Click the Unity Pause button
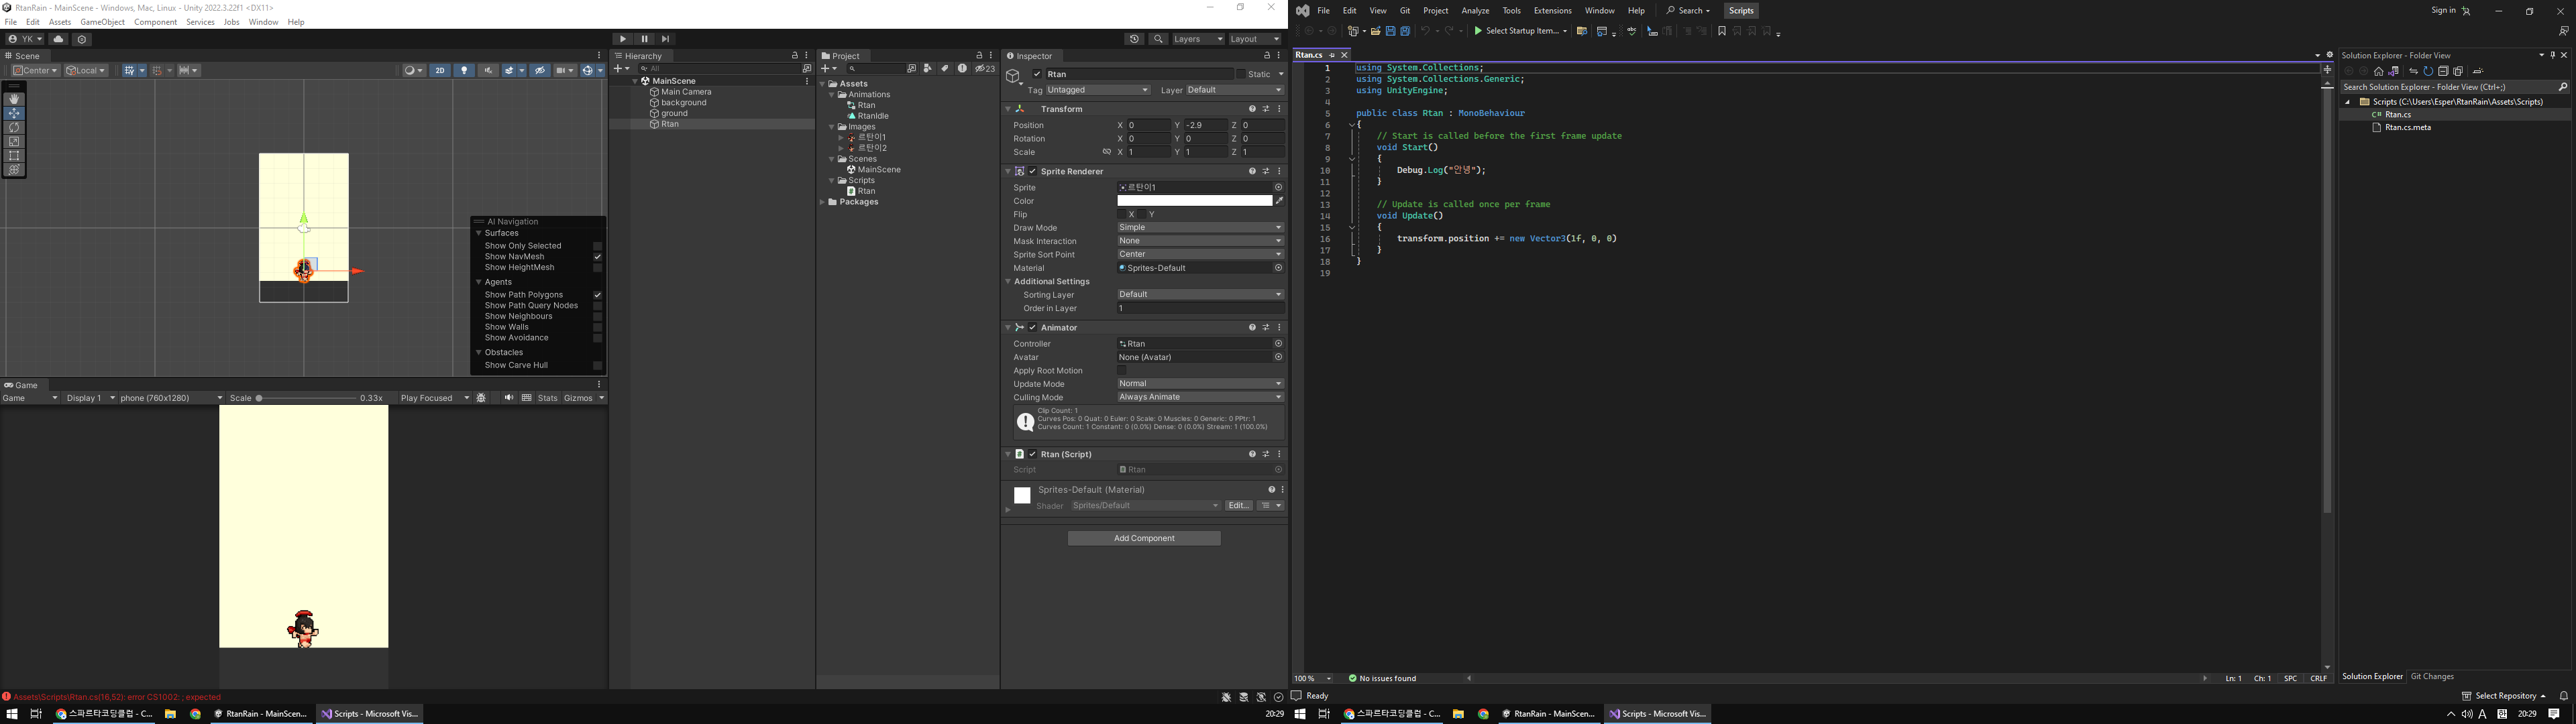The image size is (2576, 724). [x=644, y=39]
